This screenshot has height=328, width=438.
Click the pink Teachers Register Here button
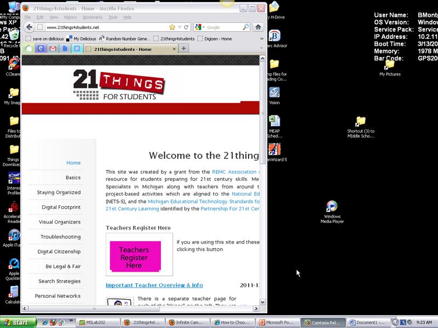point(135,256)
